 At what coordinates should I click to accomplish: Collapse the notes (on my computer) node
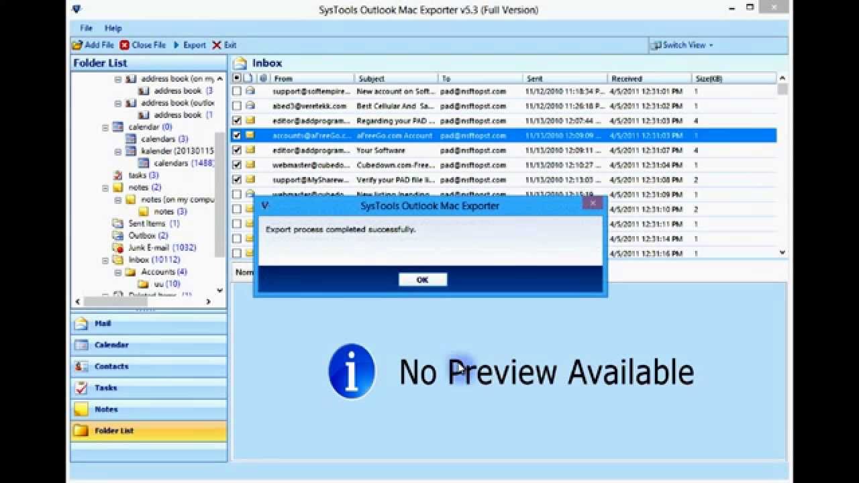point(118,199)
